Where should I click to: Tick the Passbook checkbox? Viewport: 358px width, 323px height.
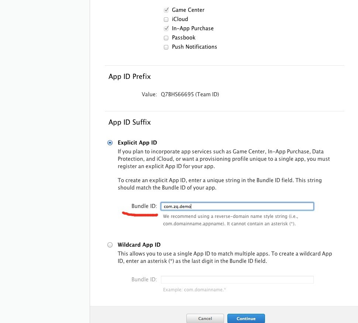click(x=166, y=38)
